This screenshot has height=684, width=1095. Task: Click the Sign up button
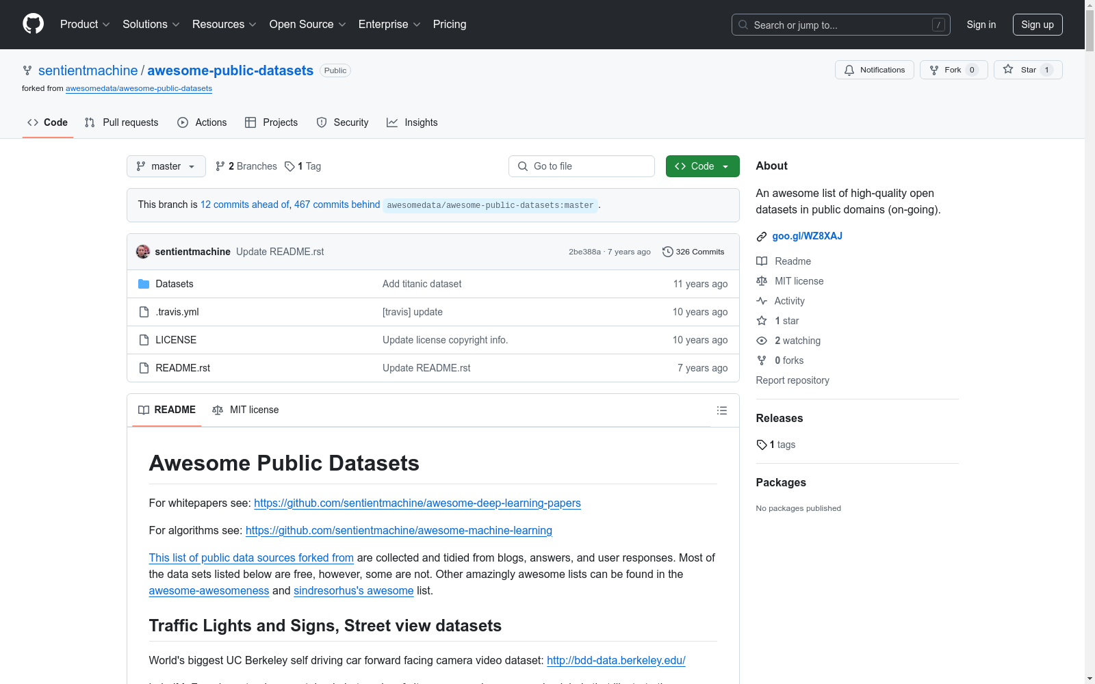point(1038,25)
